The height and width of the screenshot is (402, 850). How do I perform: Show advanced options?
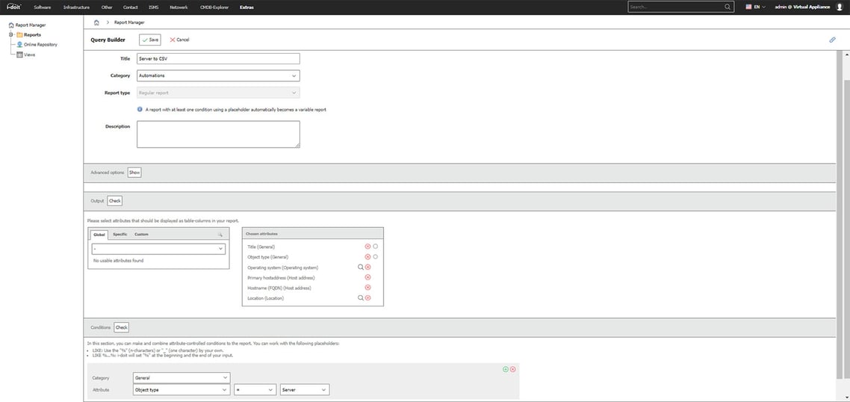(x=134, y=172)
